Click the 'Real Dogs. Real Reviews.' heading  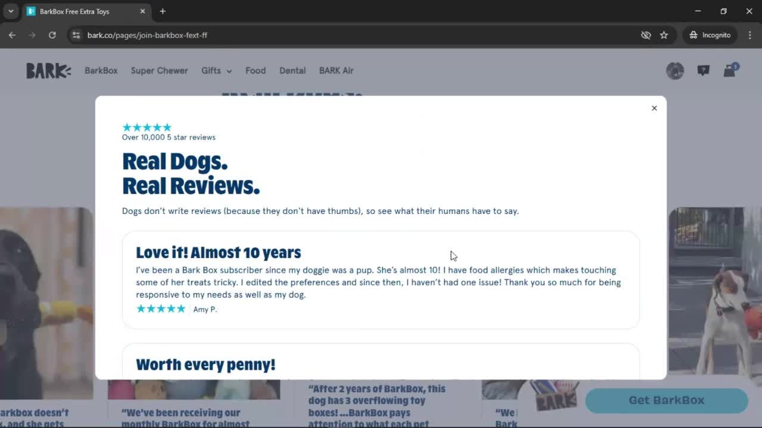click(x=191, y=174)
